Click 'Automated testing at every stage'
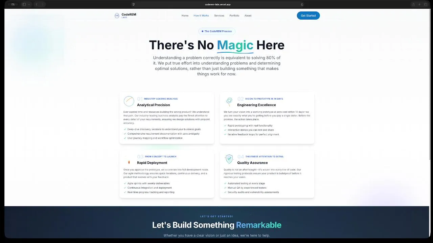The height and width of the screenshot is (243, 433). pos(246,183)
